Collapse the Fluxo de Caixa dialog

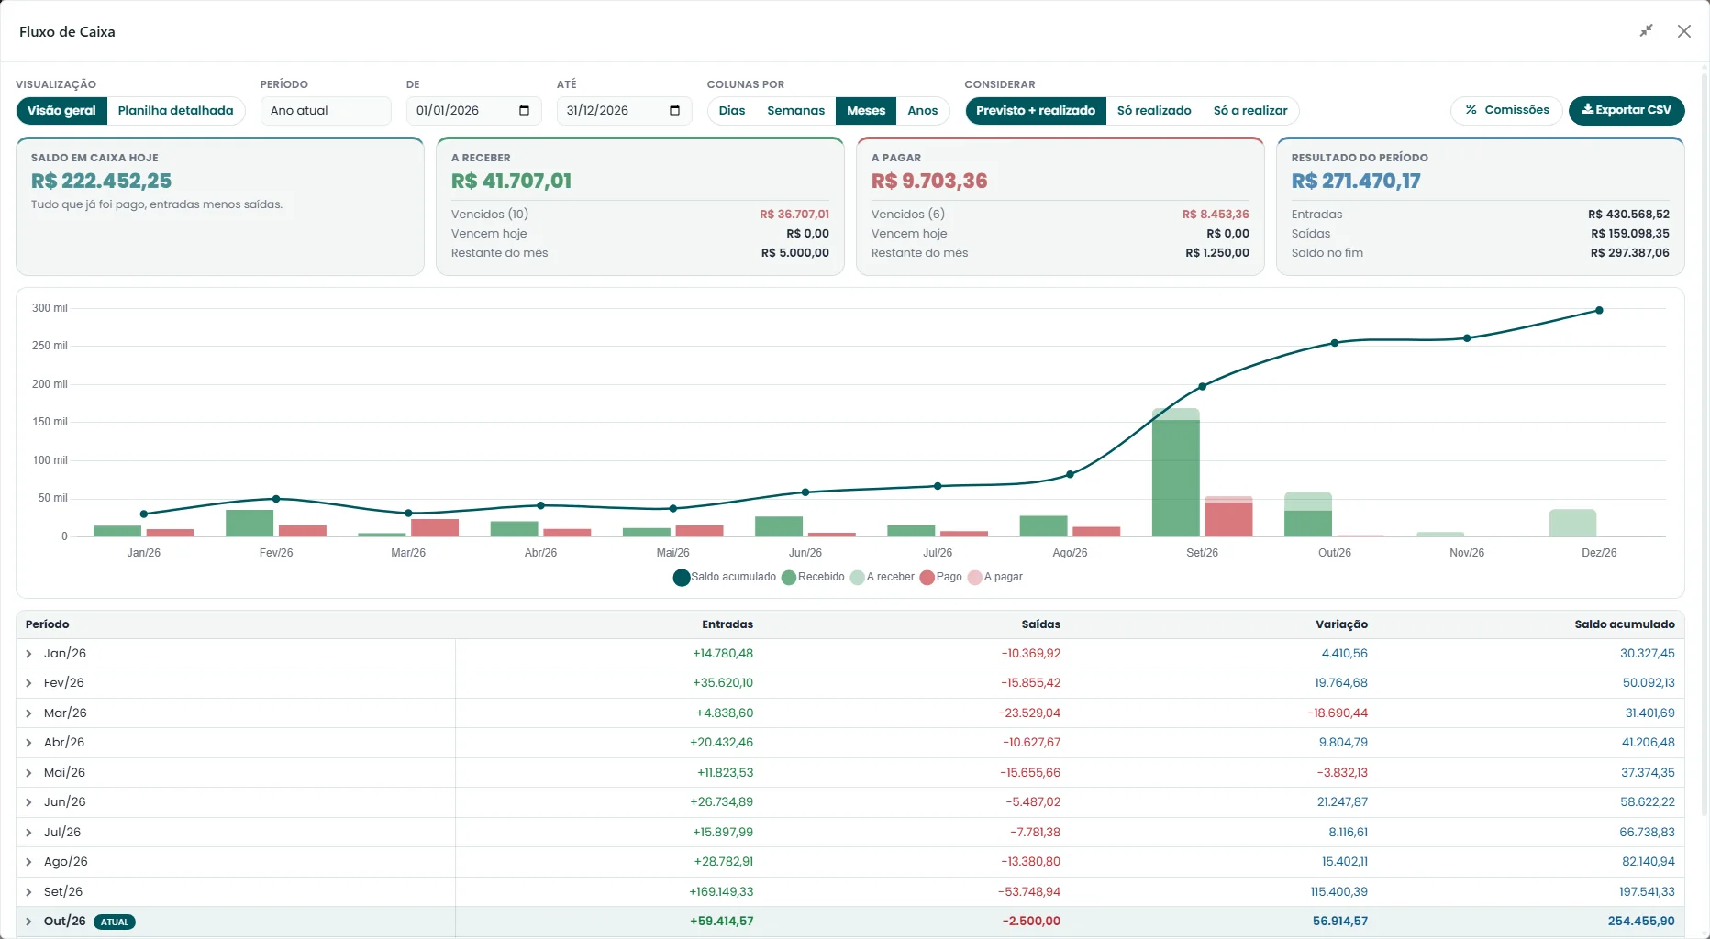pyautogui.click(x=1647, y=31)
